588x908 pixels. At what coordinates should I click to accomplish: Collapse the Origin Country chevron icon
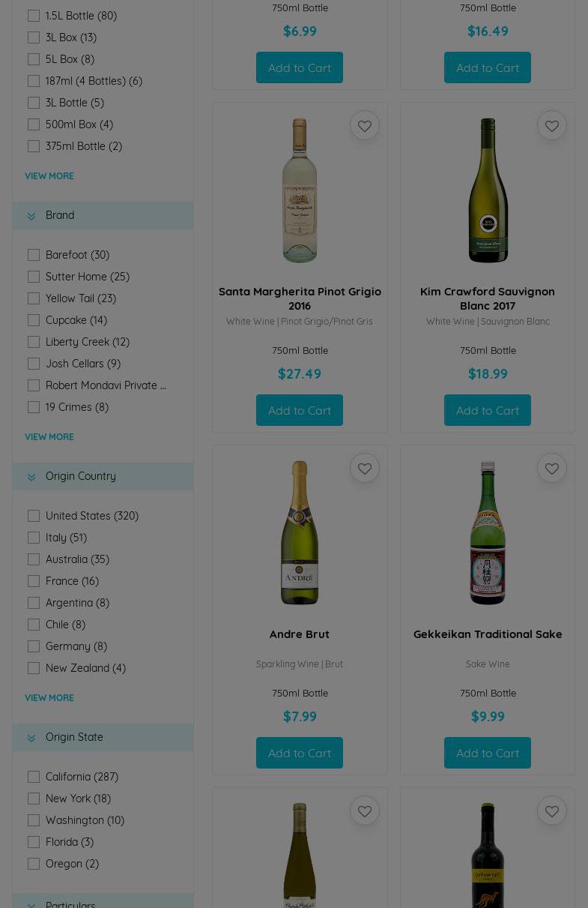(x=31, y=477)
